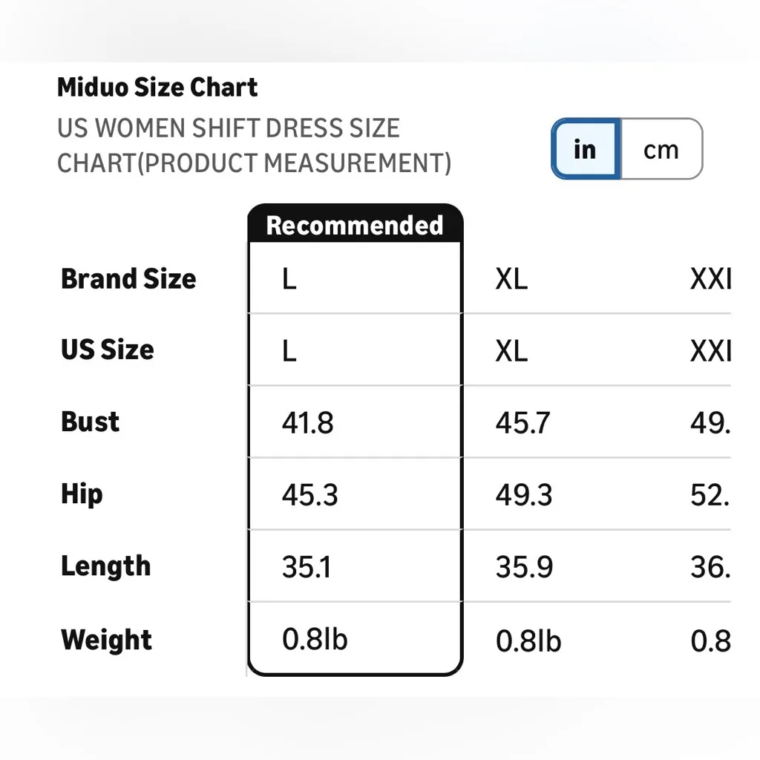The height and width of the screenshot is (760, 760).
Task: Select the Bust row label
Action: [x=89, y=421]
